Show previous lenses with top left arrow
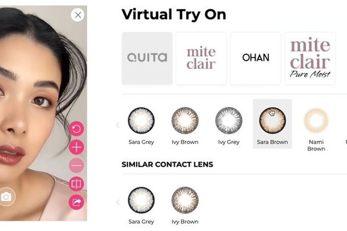The height and width of the screenshot is (231, 347). 118,125
